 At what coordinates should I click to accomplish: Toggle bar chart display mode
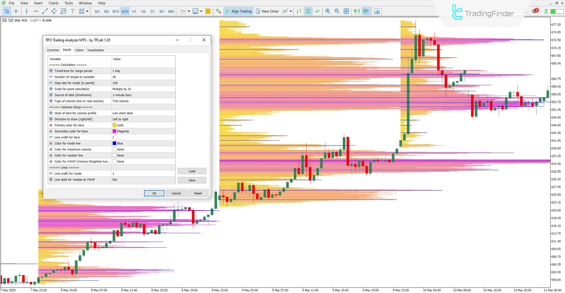point(298,11)
